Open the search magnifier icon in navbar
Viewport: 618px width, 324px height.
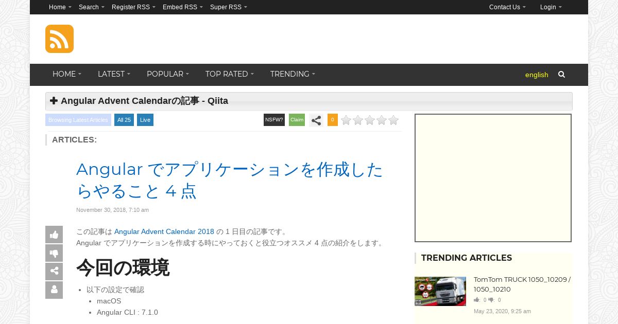coord(561,75)
